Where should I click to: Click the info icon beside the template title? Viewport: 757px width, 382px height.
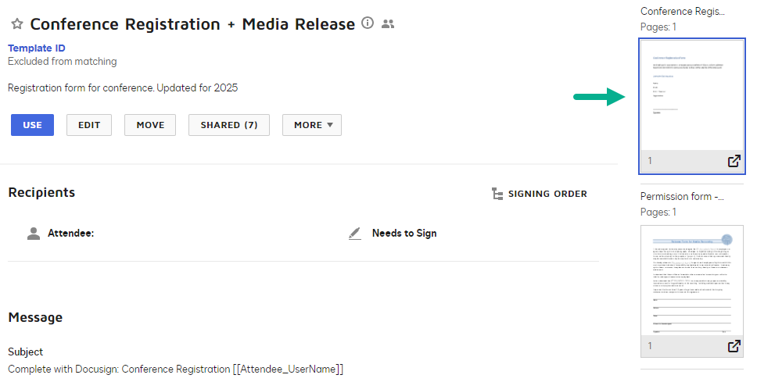(368, 23)
